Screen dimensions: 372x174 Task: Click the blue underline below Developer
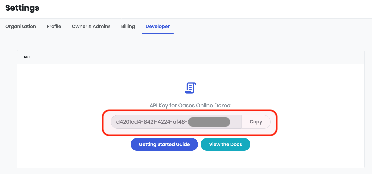(x=158, y=33)
